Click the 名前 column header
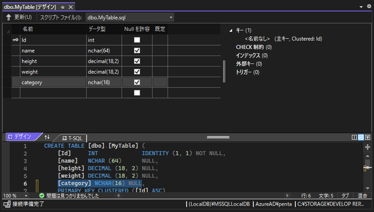The height and width of the screenshot is (212, 374). [53, 29]
